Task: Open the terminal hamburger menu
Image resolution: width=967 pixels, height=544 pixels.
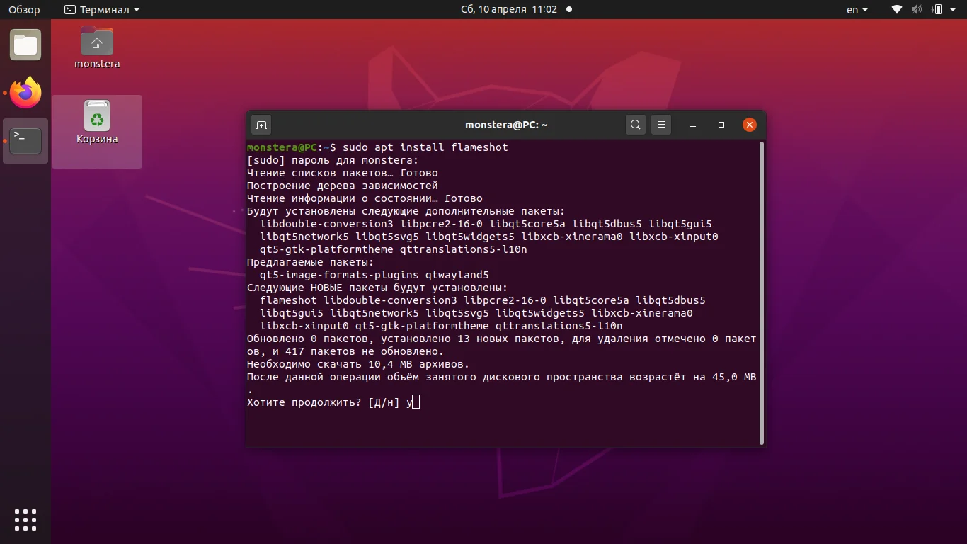Action: pos(660,125)
